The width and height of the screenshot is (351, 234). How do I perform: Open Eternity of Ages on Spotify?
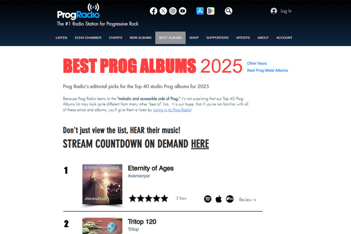tap(208, 199)
